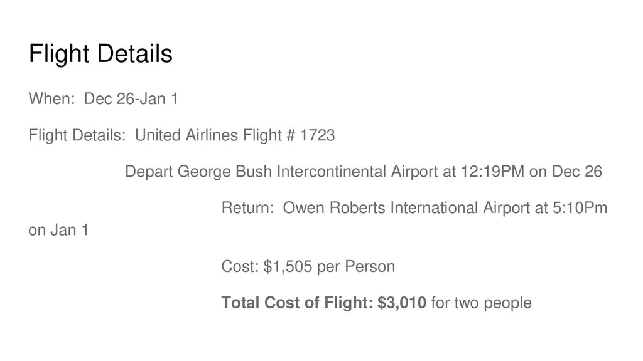
Task: Click the word Airlines in flight line
Action: [x=212, y=135]
